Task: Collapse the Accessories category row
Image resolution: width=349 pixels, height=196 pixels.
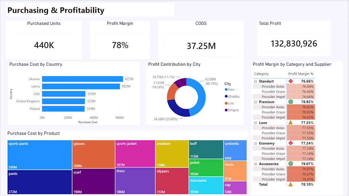Action: point(255,164)
